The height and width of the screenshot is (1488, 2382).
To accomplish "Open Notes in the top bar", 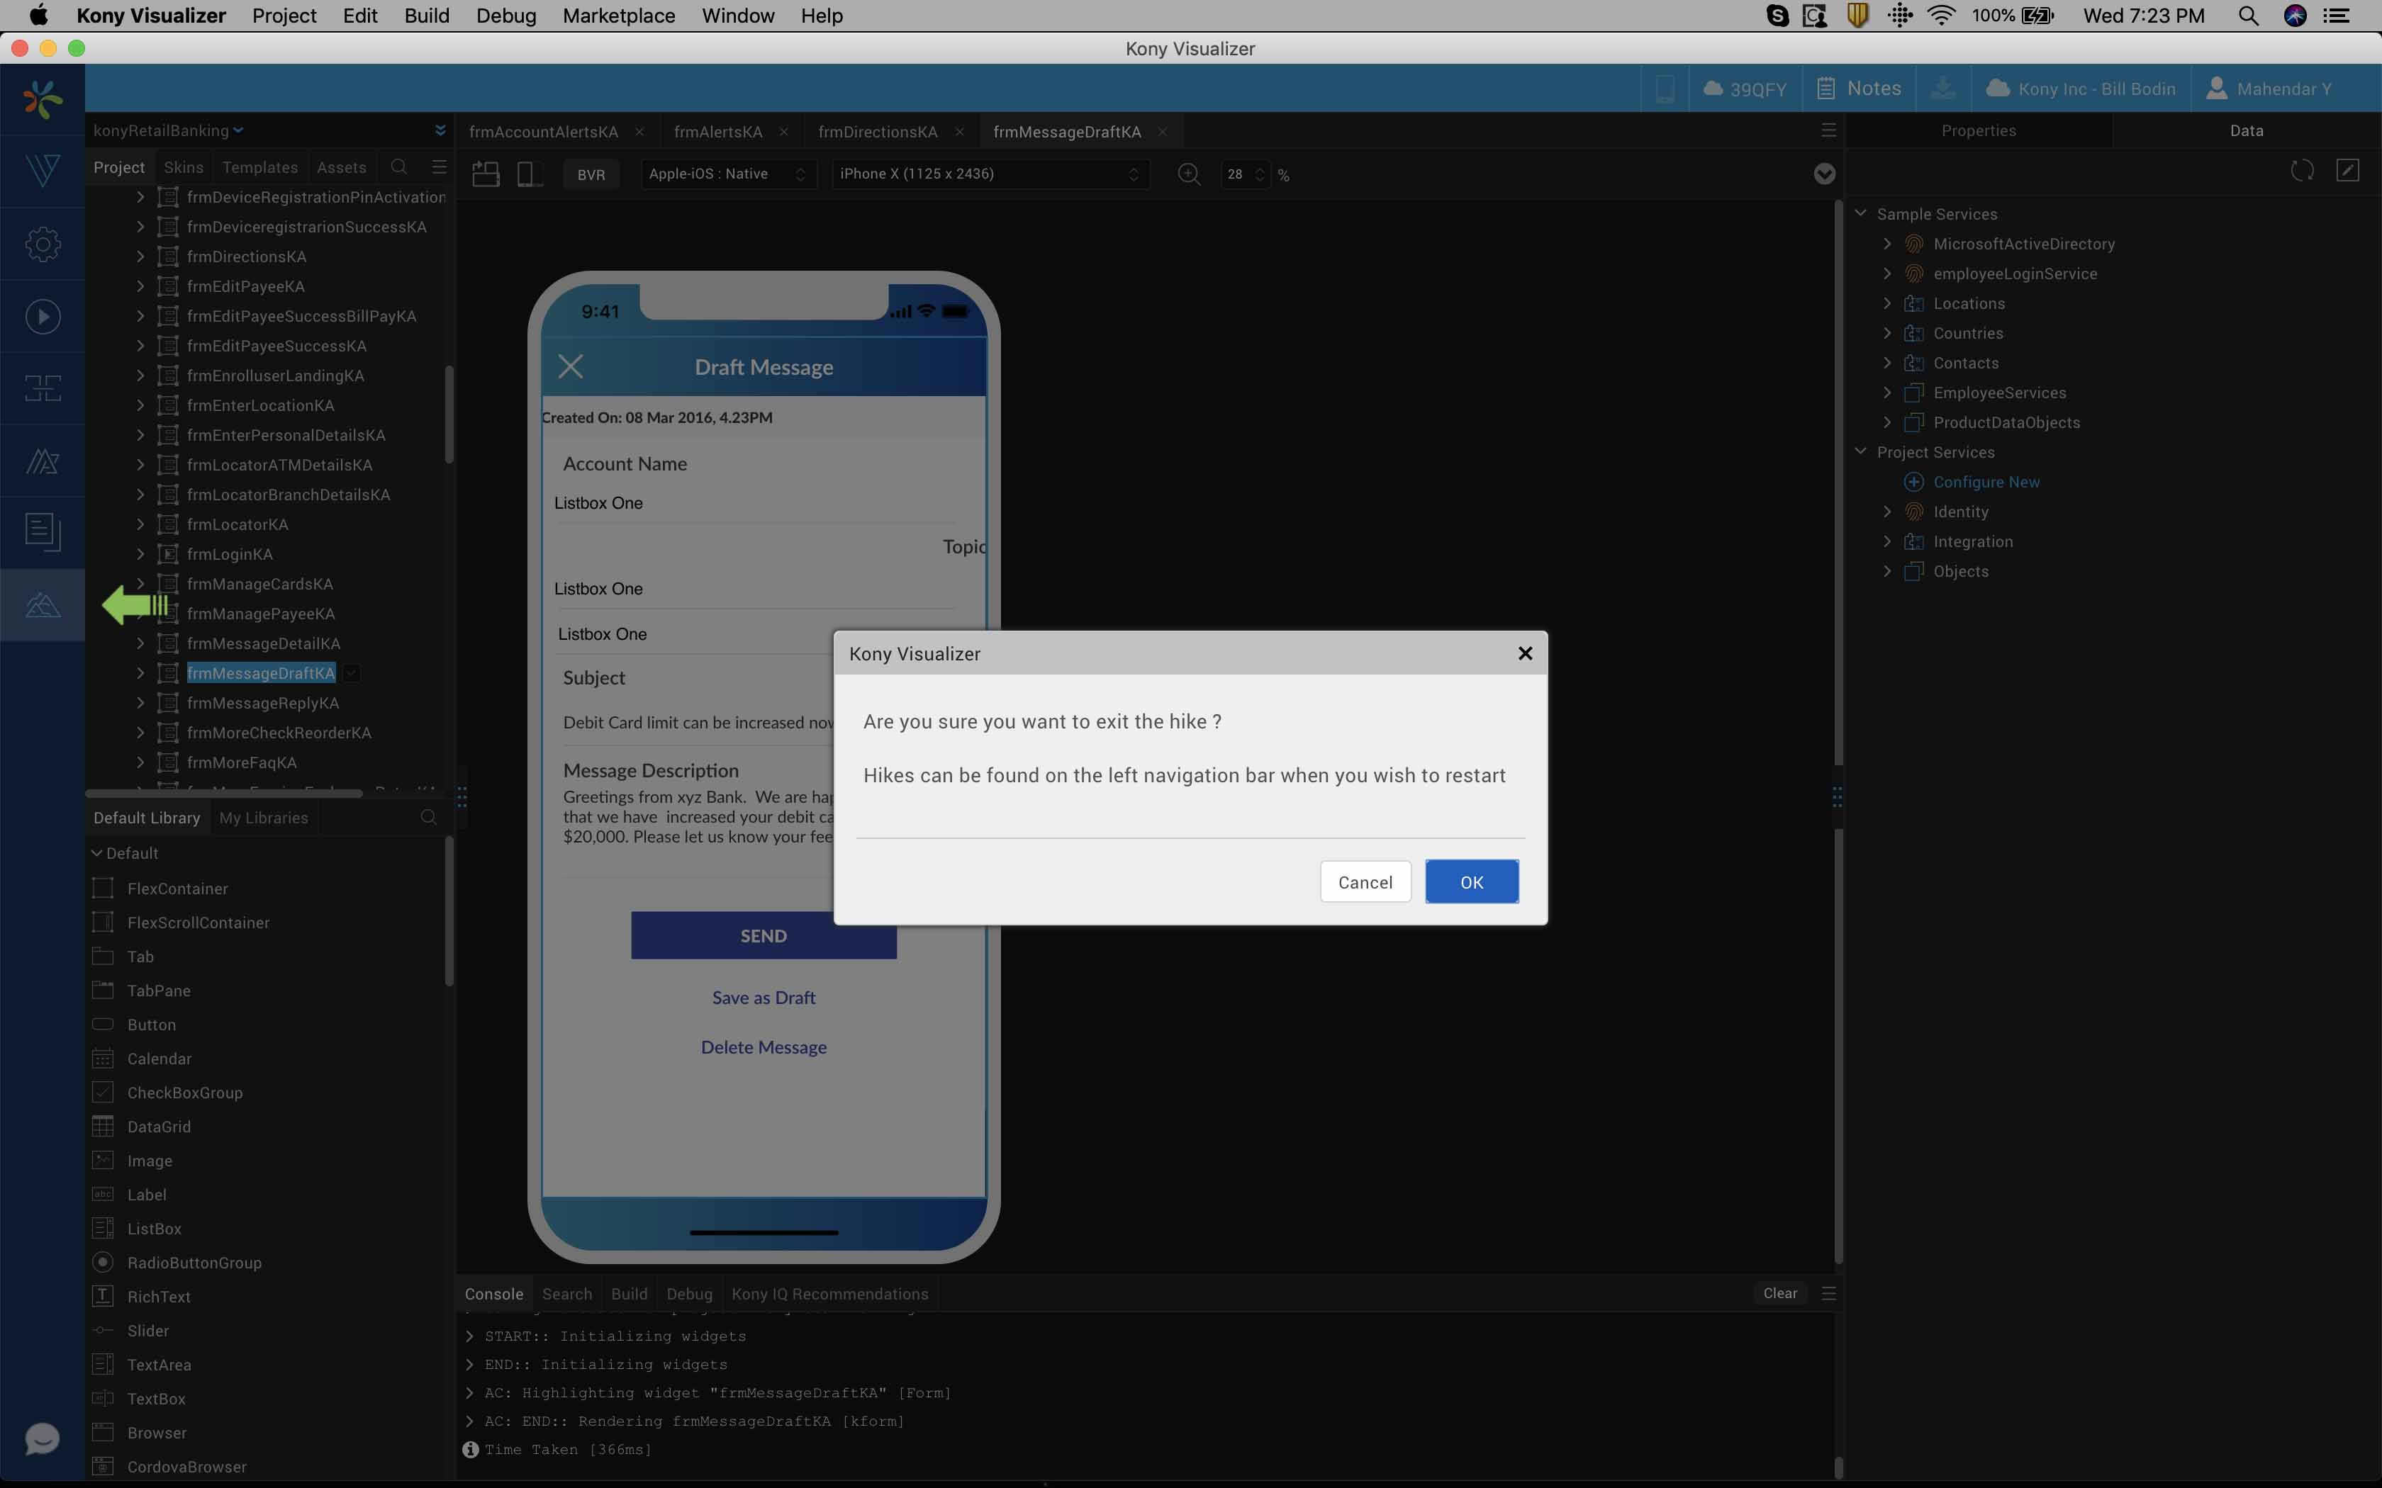I will pyautogui.click(x=1858, y=89).
